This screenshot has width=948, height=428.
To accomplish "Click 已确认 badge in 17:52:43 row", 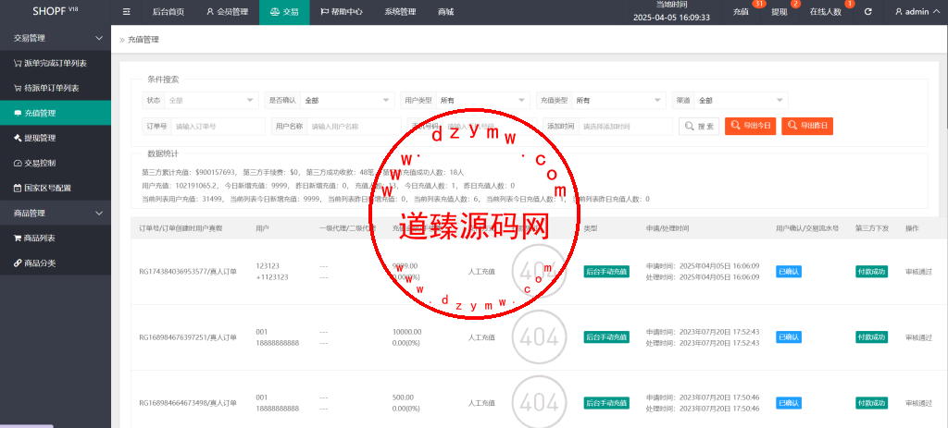I will [789, 337].
